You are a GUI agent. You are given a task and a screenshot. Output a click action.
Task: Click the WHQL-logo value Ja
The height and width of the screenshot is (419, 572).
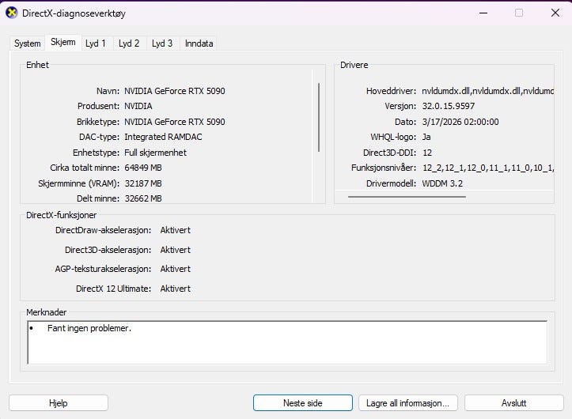426,137
